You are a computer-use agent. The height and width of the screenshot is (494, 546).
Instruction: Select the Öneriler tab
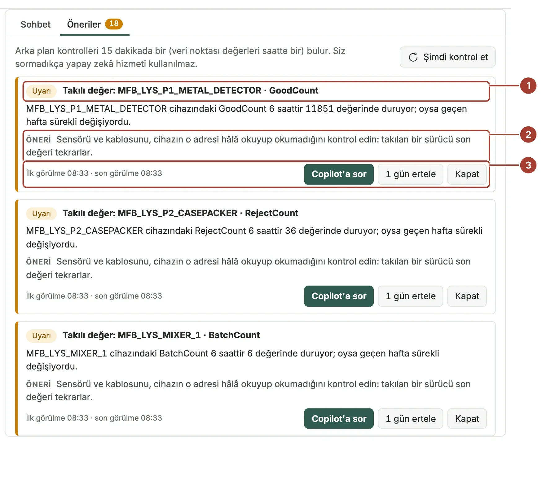tap(95, 24)
